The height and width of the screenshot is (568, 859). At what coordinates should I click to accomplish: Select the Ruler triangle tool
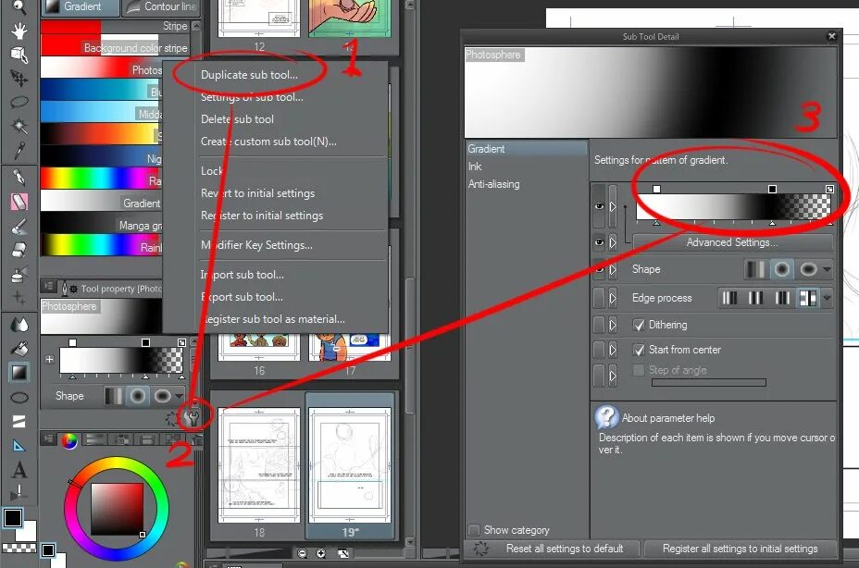click(19, 445)
